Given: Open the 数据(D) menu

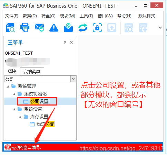Looking at the screenshot, I should (30, 16).
